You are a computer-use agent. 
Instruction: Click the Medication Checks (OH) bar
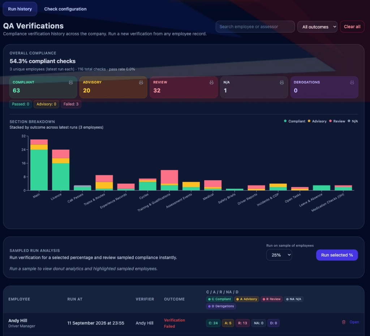[x=343, y=188]
